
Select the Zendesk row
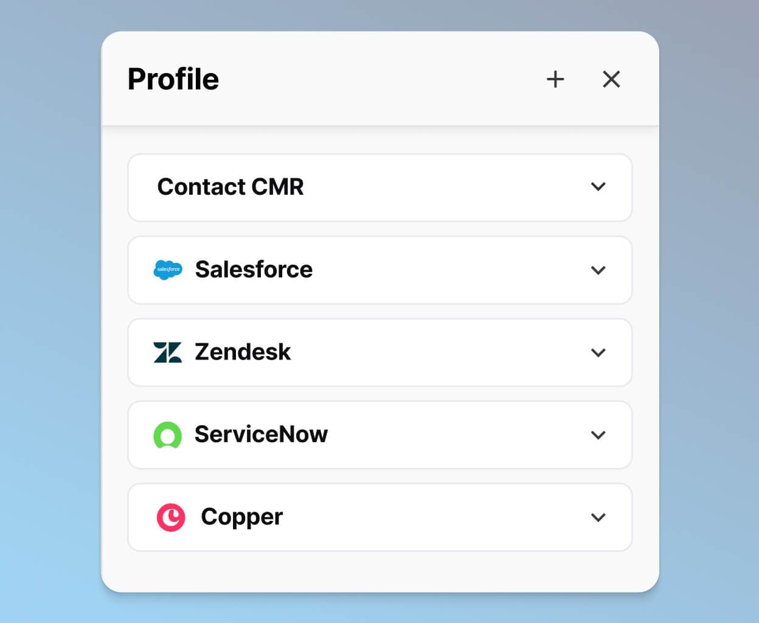[x=379, y=352]
